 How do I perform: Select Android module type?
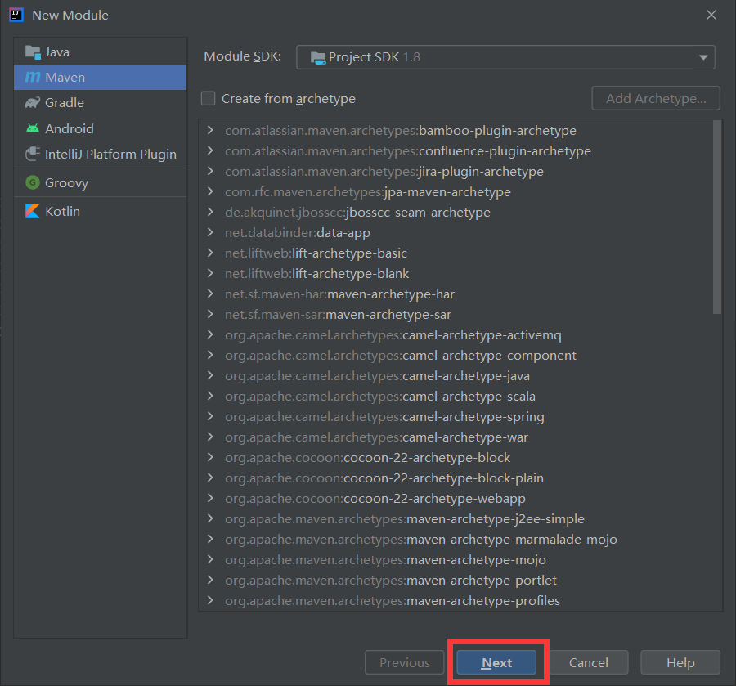(x=100, y=128)
